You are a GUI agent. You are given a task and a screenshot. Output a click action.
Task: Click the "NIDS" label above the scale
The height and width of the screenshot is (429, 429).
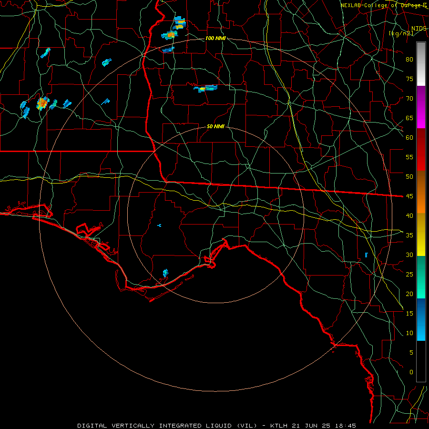(419, 29)
